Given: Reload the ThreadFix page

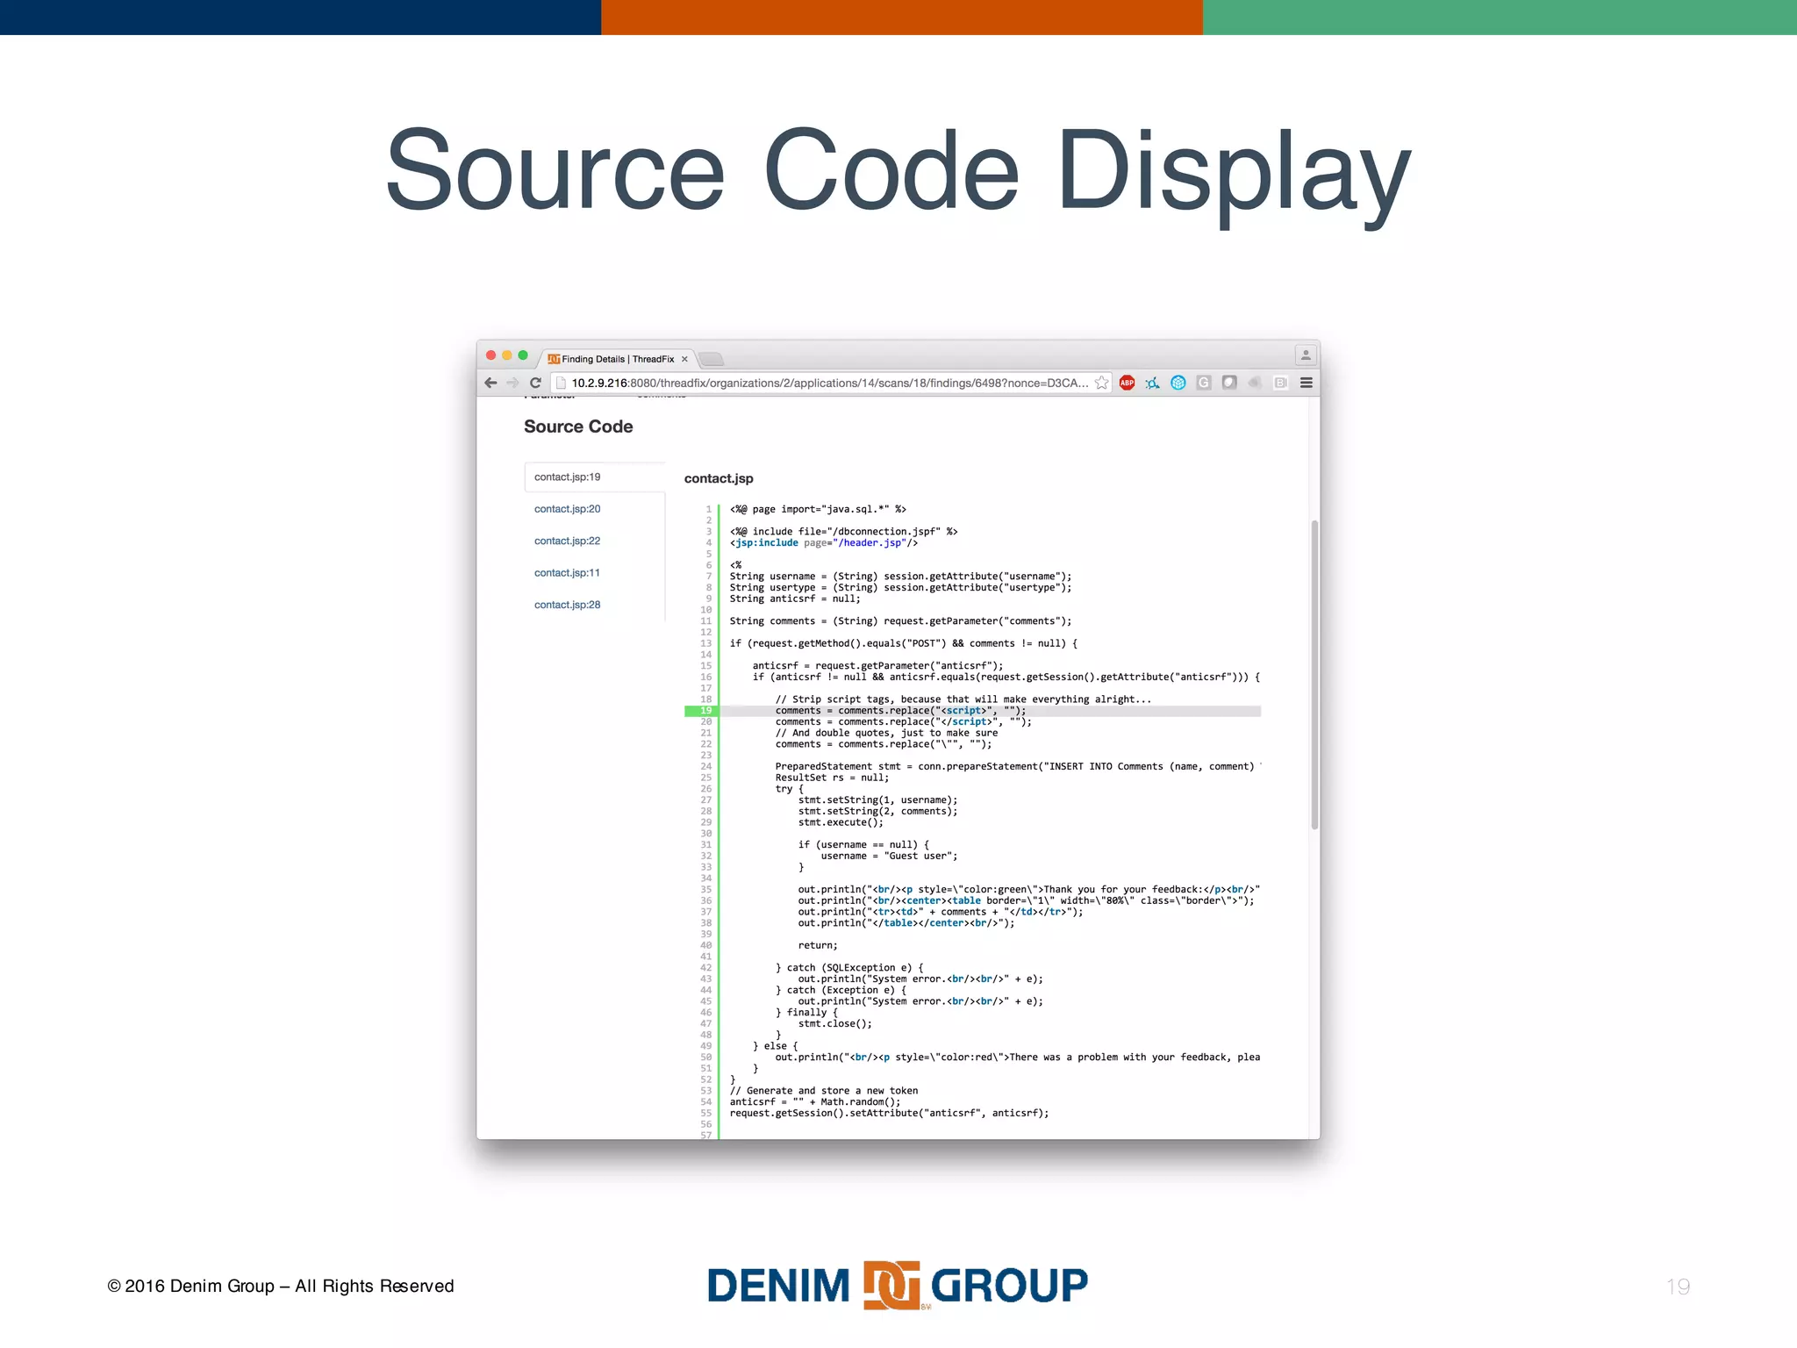Looking at the screenshot, I should point(535,383).
